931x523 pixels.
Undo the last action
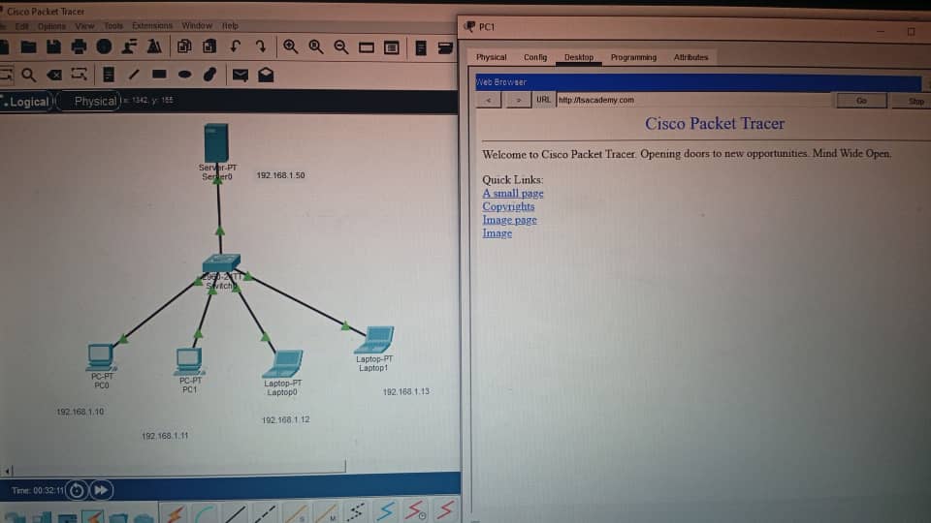click(x=235, y=46)
